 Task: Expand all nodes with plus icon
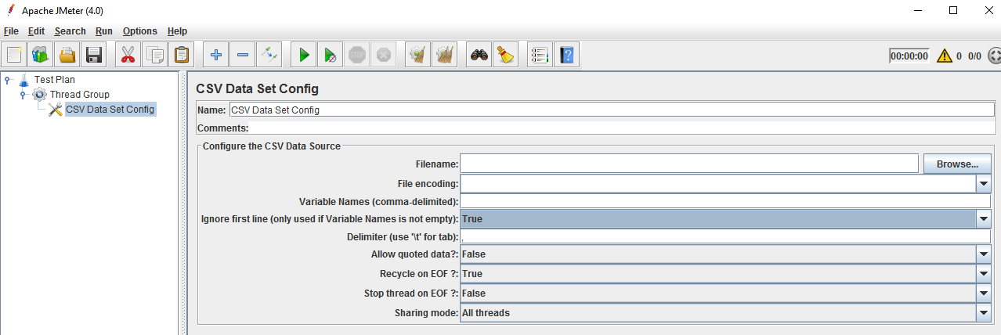tap(216, 56)
